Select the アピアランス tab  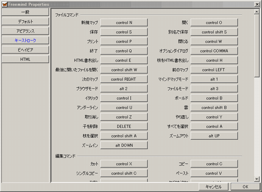point(25,31)
